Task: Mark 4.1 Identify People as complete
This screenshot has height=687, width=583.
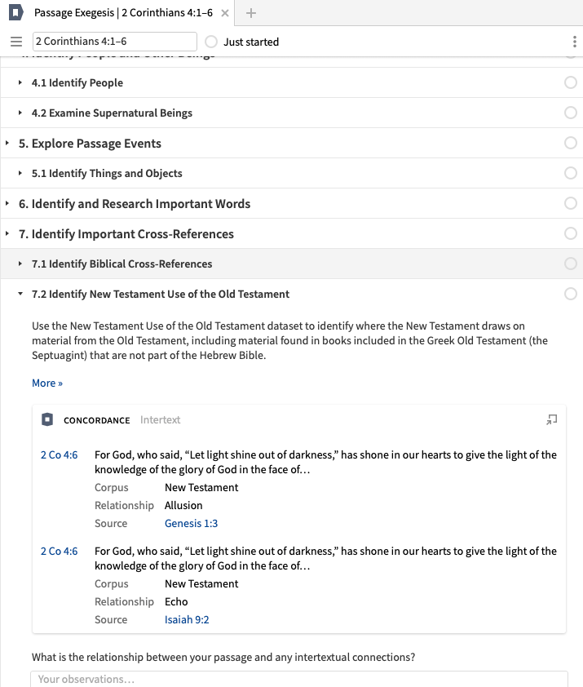Action: tap(571, 83)
